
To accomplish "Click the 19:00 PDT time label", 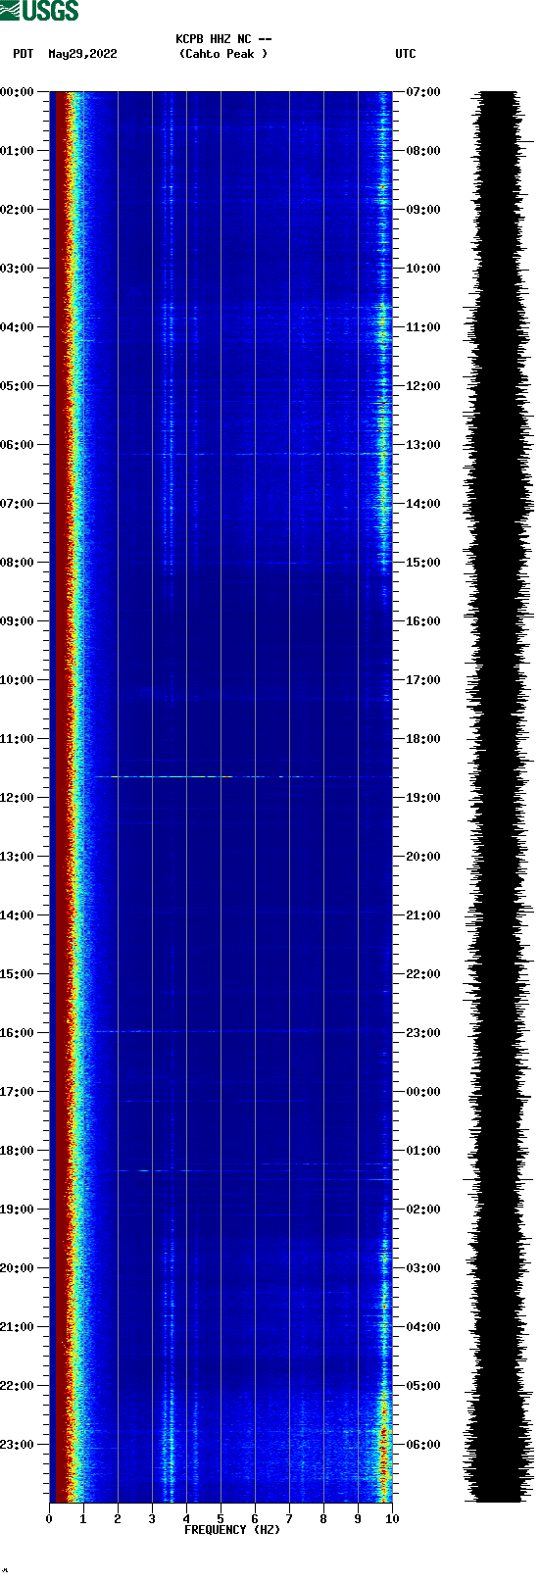I will 17,1210.
